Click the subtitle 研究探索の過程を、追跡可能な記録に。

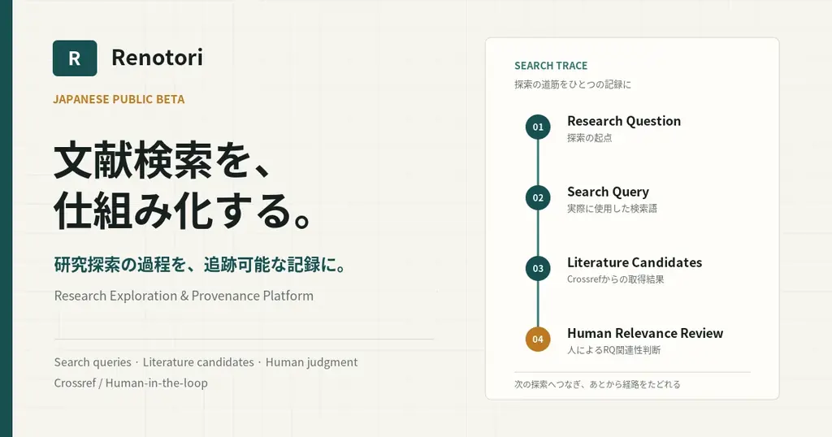pyautogui.click(x=200, y=264)
